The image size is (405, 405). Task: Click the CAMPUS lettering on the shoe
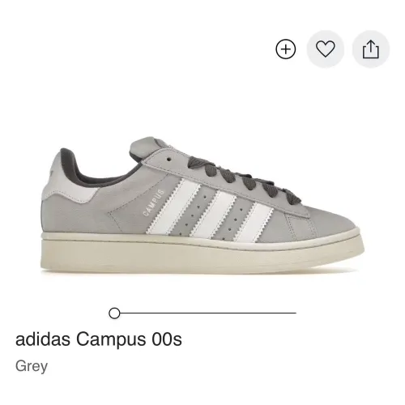[153, 202]
